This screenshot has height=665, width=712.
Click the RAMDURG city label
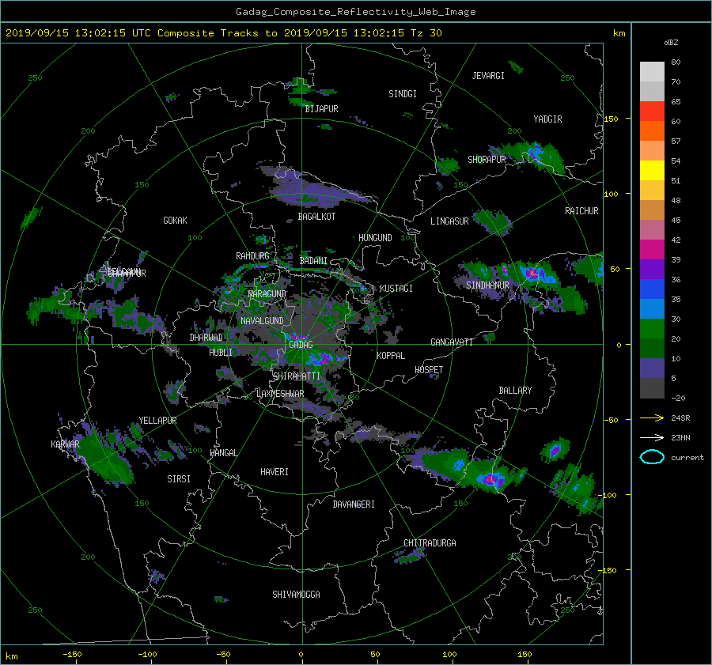pyautogui.click(x=252, y=256)
